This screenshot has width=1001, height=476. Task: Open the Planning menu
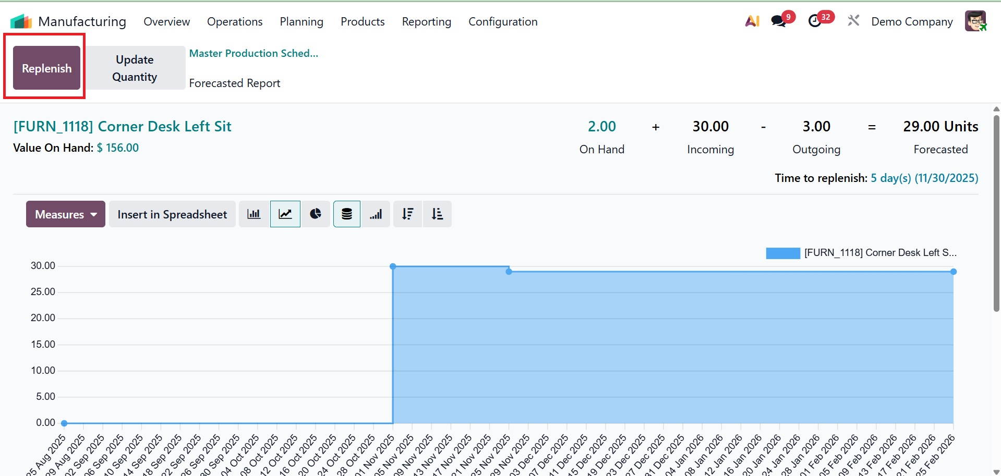pos(301,21)
